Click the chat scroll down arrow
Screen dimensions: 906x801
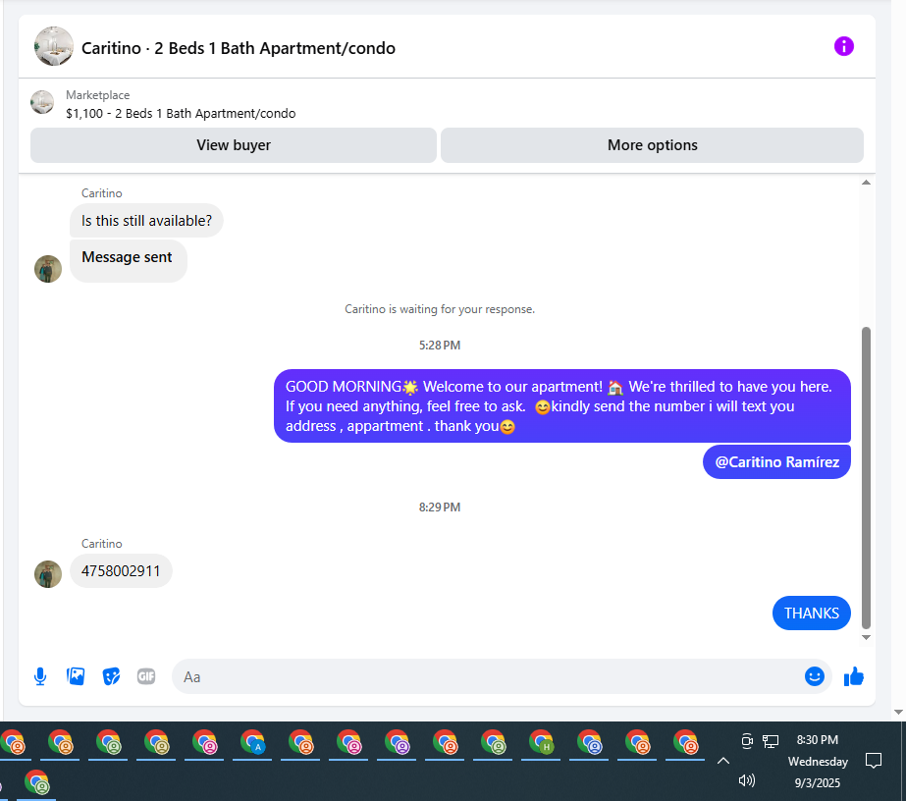pos(866,637)
